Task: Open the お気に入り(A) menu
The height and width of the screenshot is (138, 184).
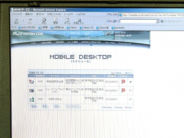Action: [x=54, y=14]
